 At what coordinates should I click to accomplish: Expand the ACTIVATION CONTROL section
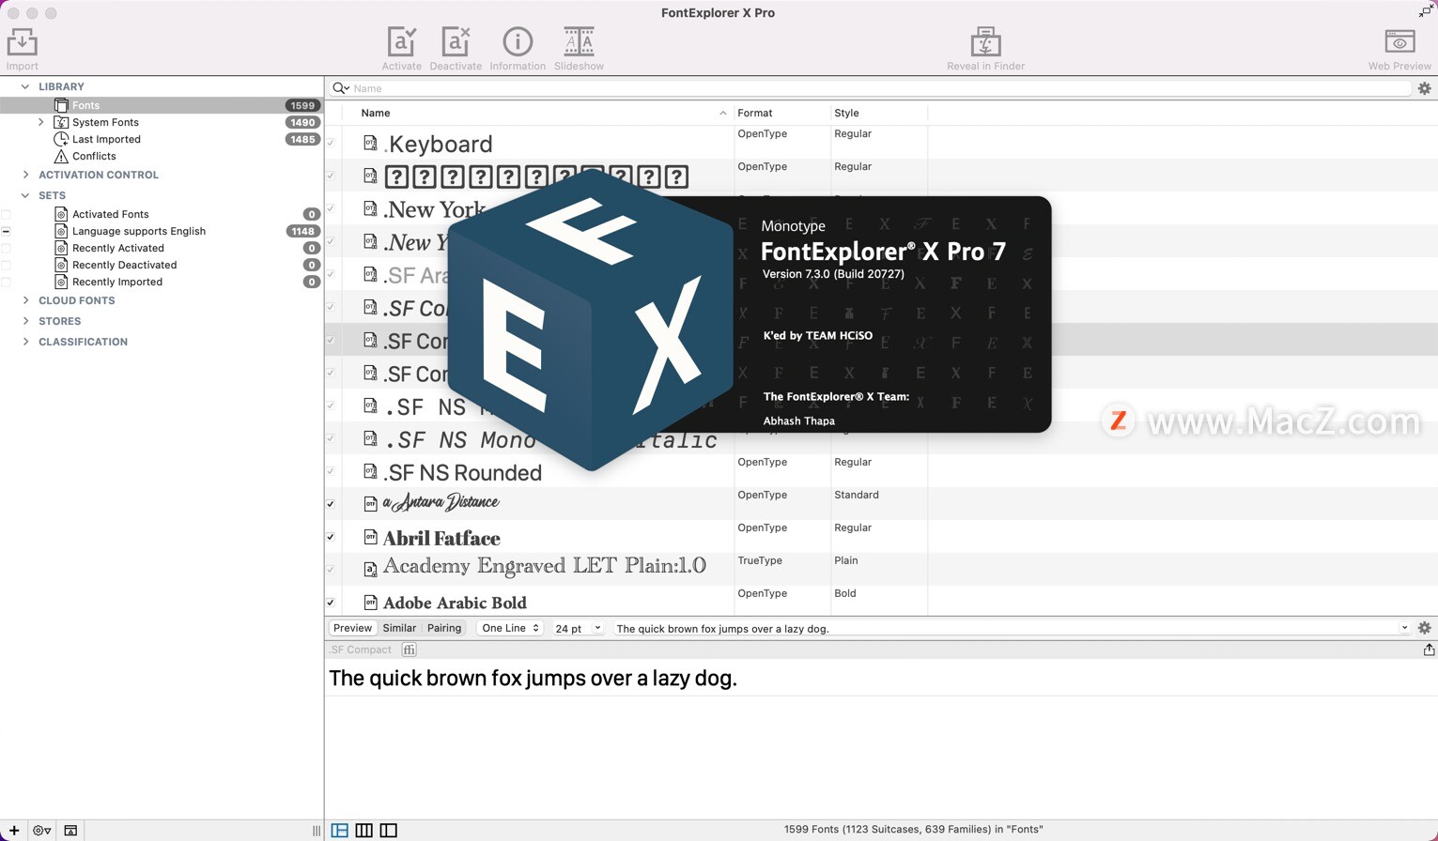pyautogui.click(x=25, y=175)
